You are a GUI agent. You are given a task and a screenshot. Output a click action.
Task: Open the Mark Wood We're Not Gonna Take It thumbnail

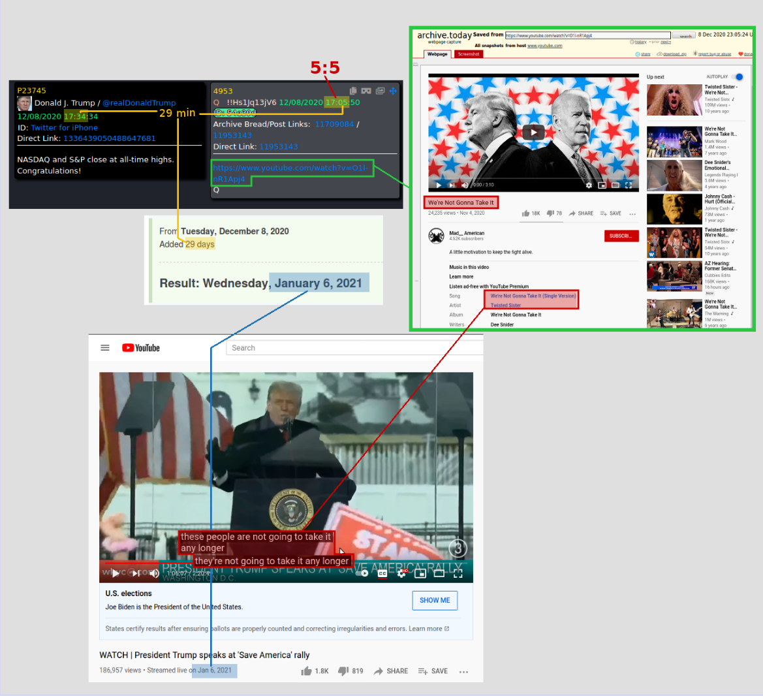pyautogui.click(x=674, y=142)
